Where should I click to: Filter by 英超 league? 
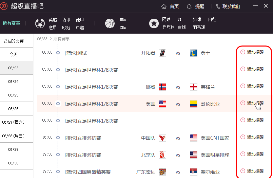[x=53, y=20]
